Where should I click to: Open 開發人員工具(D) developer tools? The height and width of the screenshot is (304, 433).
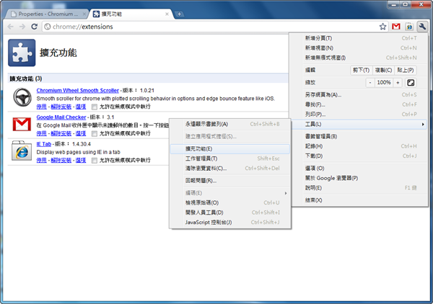click(x=230, y=213)
